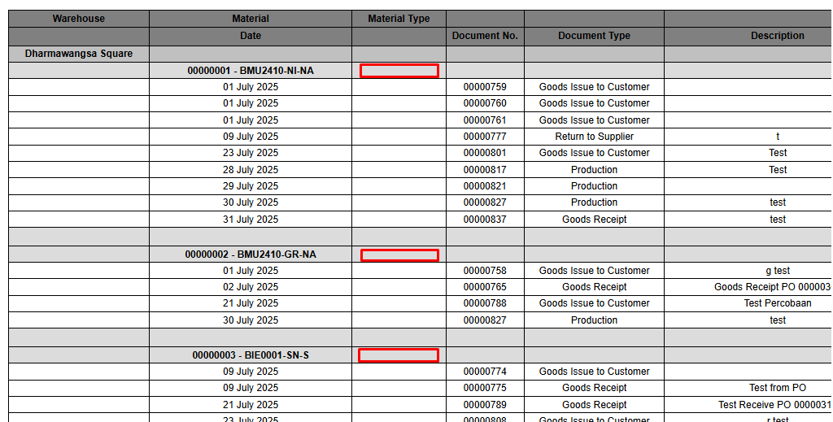This screenshot has width=833, height=422.
Task: Open document number 00000837
Action: tap(485, 220)
